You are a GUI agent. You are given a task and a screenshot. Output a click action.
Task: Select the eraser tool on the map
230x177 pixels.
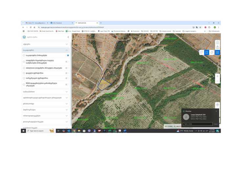tap(212, 52)
